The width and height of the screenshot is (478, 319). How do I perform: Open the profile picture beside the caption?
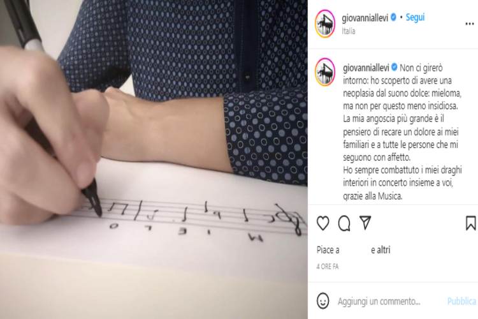pos(325,71)
